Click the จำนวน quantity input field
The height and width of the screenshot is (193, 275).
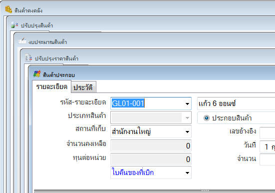pos(268,159)
